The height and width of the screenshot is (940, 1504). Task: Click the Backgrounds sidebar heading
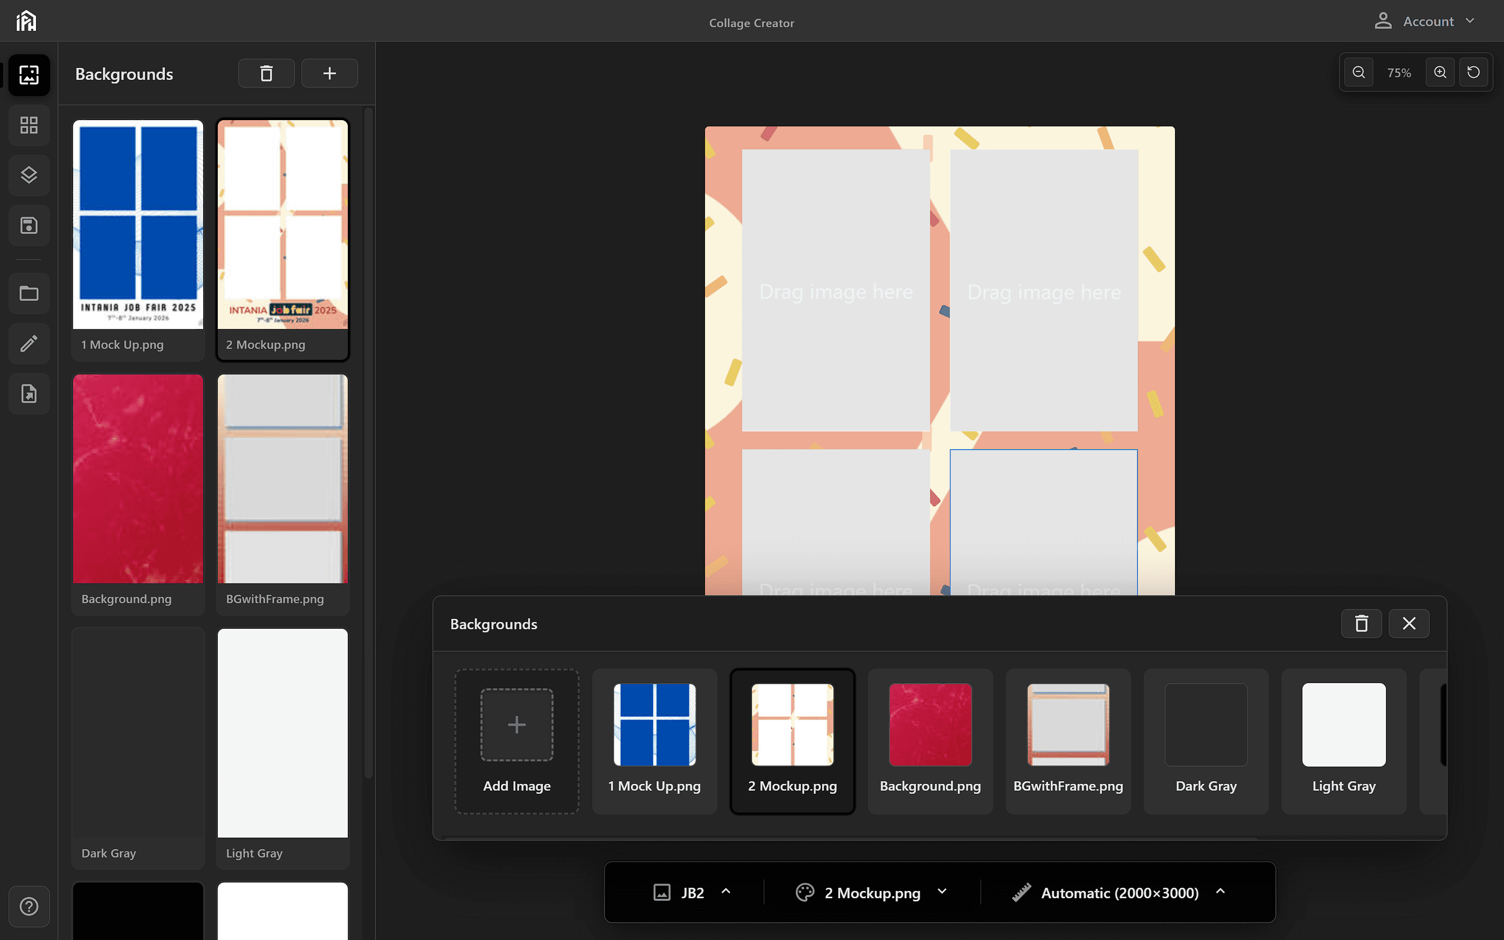(124, 74)
